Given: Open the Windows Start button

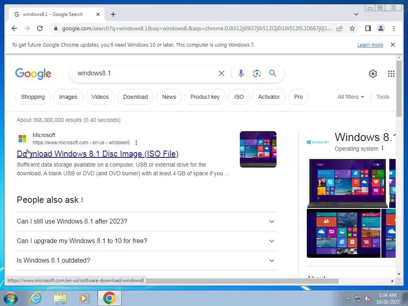Looking at the screenshot, I should [11, 298].
